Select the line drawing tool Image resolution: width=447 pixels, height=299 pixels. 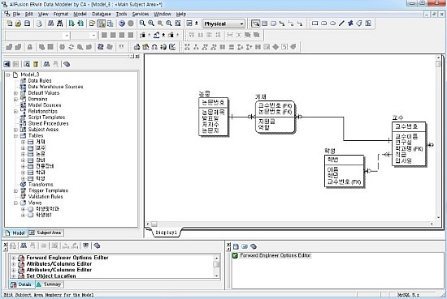click(341, 23)
